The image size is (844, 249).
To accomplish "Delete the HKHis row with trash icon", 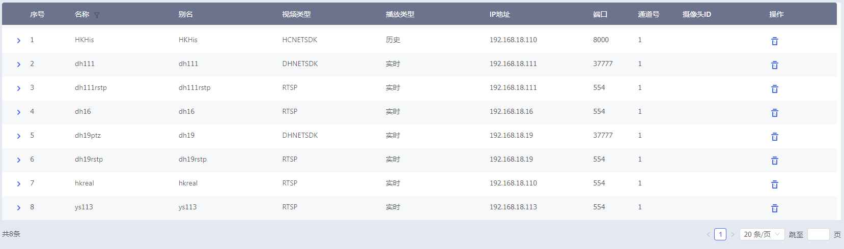I will click(774, 41).
